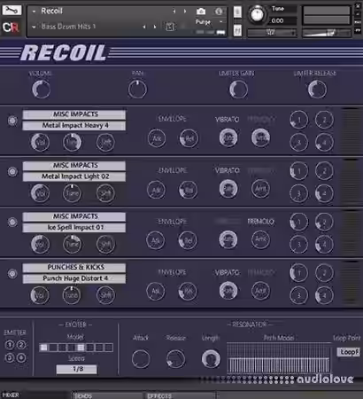
Task: Click Amt knob in Ice Spell Impact 01 row
Action: click(x=260, y=239)
